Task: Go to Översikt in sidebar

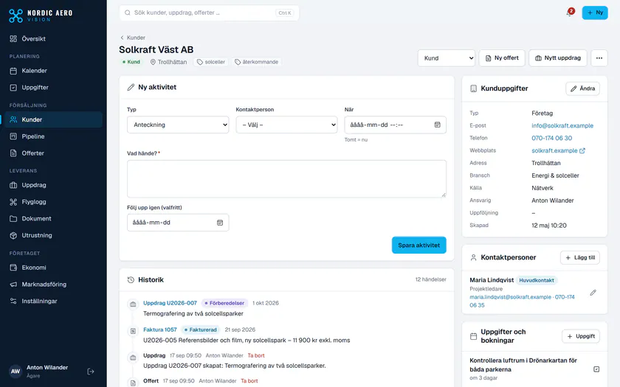Action: pos(52,38)
